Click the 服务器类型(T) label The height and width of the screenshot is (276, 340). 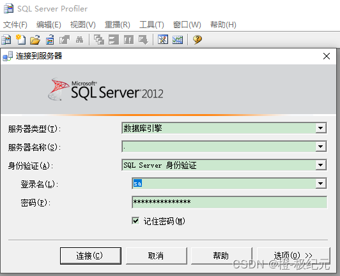(x=35, y=129)
